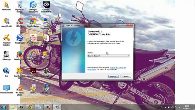Select the avast antivirus desktop shortcut
Image resolution: width=195 pixels, height=110 pixels.
(x=6, y=40)
